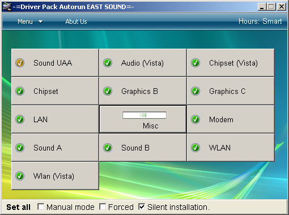
Task: Select the Wlan (Vista) driver button label
Action: (54, 176)
